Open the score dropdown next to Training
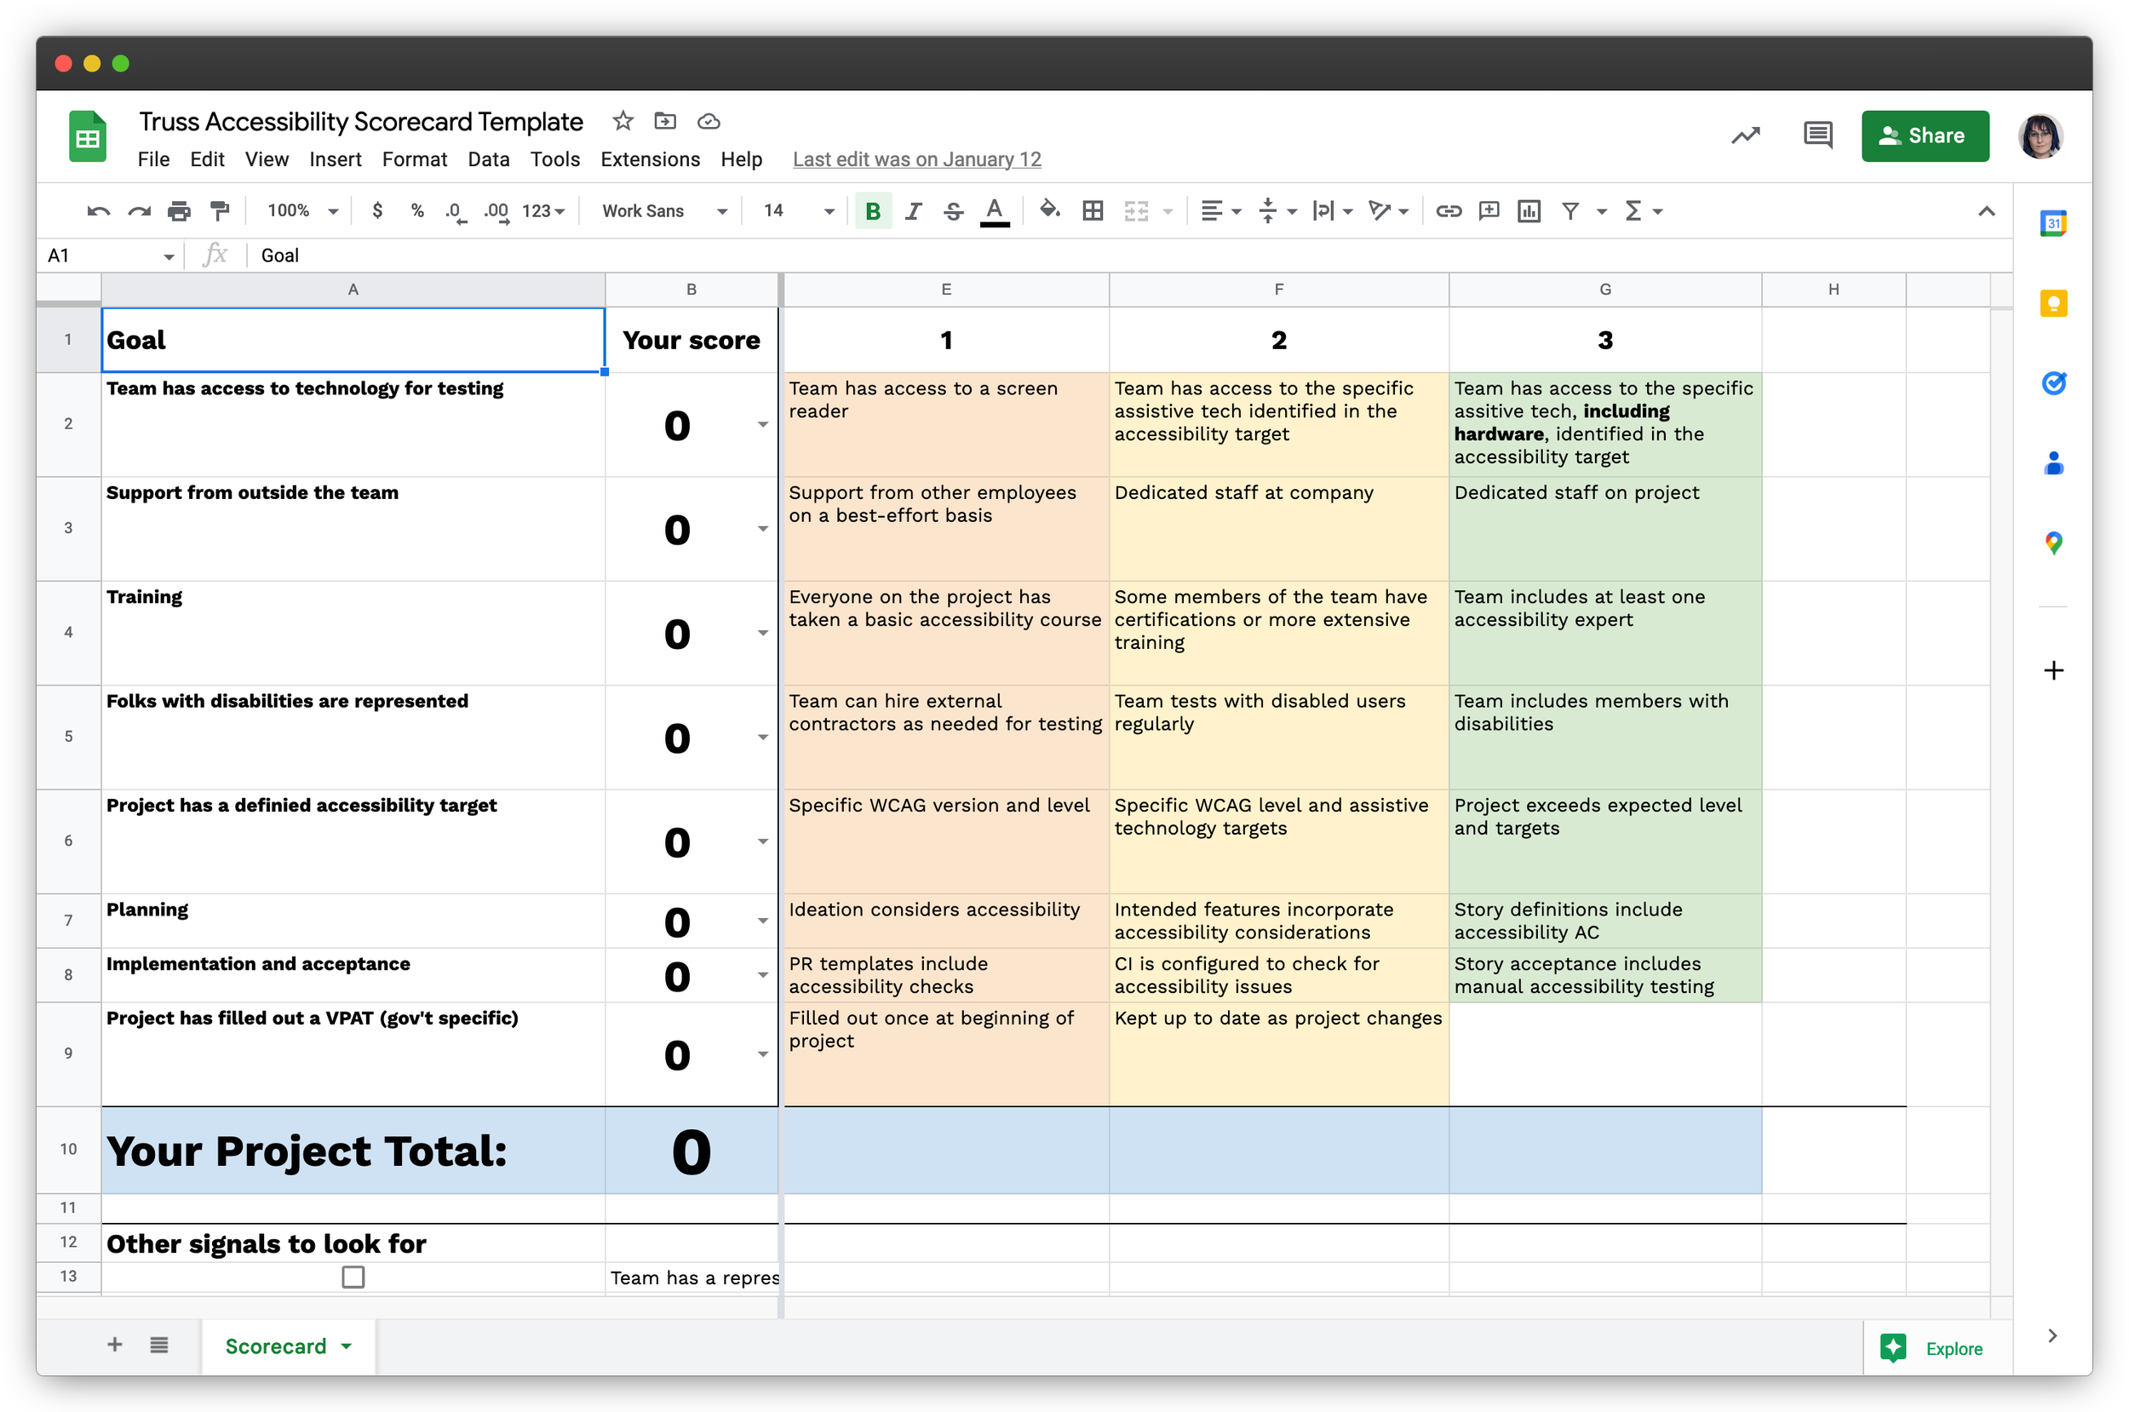This screenshot has height=1412, width=2129. click(x=762, y=633)
